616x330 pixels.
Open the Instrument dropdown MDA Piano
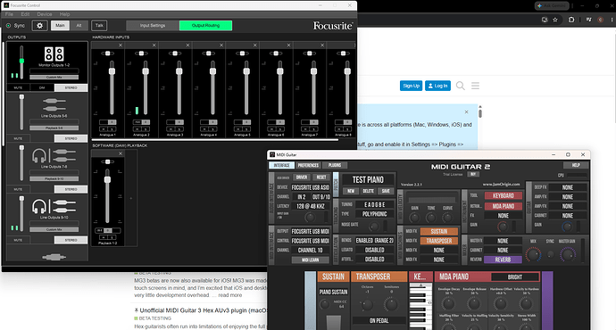click(504, 206)
